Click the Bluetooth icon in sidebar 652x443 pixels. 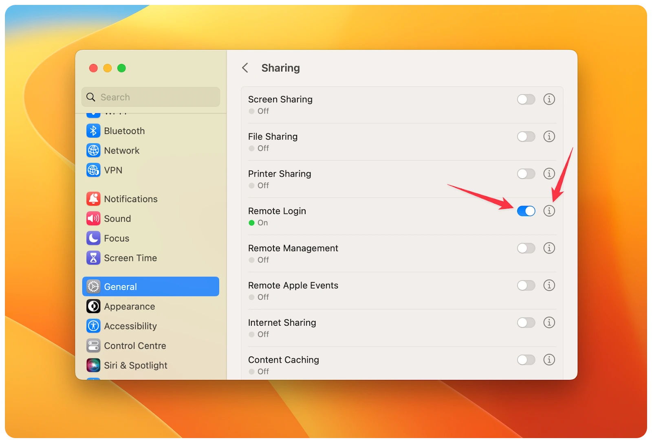point(93,131)
